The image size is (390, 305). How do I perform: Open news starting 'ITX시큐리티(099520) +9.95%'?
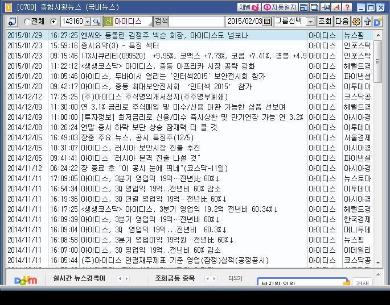[190, 56]
